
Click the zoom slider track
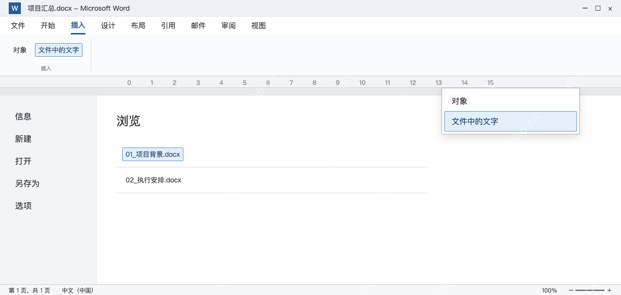[590, 291]
